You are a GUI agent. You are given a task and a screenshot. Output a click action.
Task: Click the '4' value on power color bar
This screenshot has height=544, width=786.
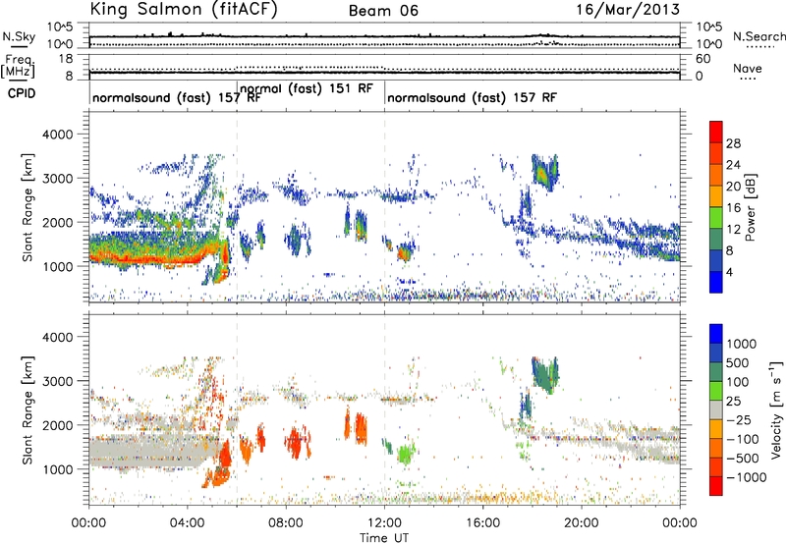click(x=729, y=272)
